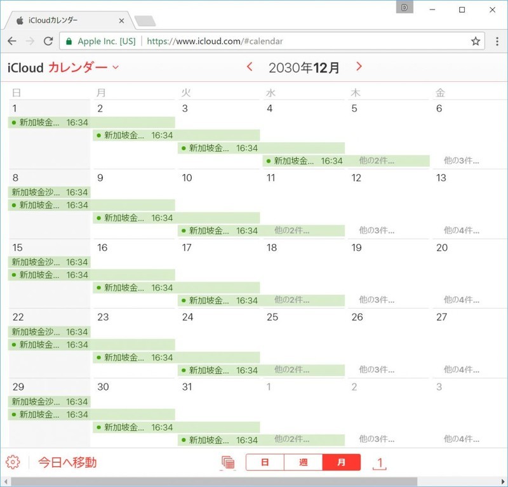Click the browser forward arrow
This screenshot has height=487, width=508.
[x=30, y=41]
